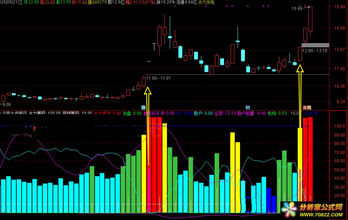Image resolution: width=348 pixels, height=220 pixels.
Task: Click the 分析家公式网 watermark text
Action: [x=321, y=207]
